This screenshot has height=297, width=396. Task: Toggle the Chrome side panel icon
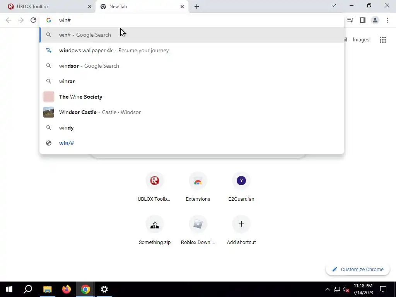tap(363, 20)
